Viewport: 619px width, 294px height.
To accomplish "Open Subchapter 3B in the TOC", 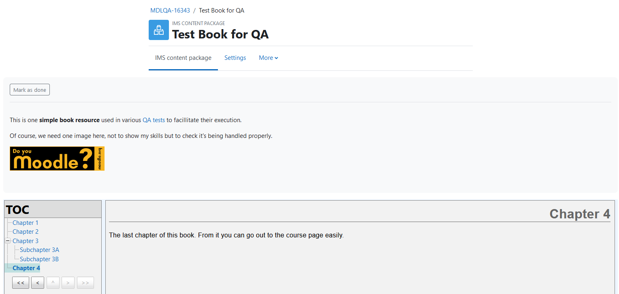I will pos(39,259).
